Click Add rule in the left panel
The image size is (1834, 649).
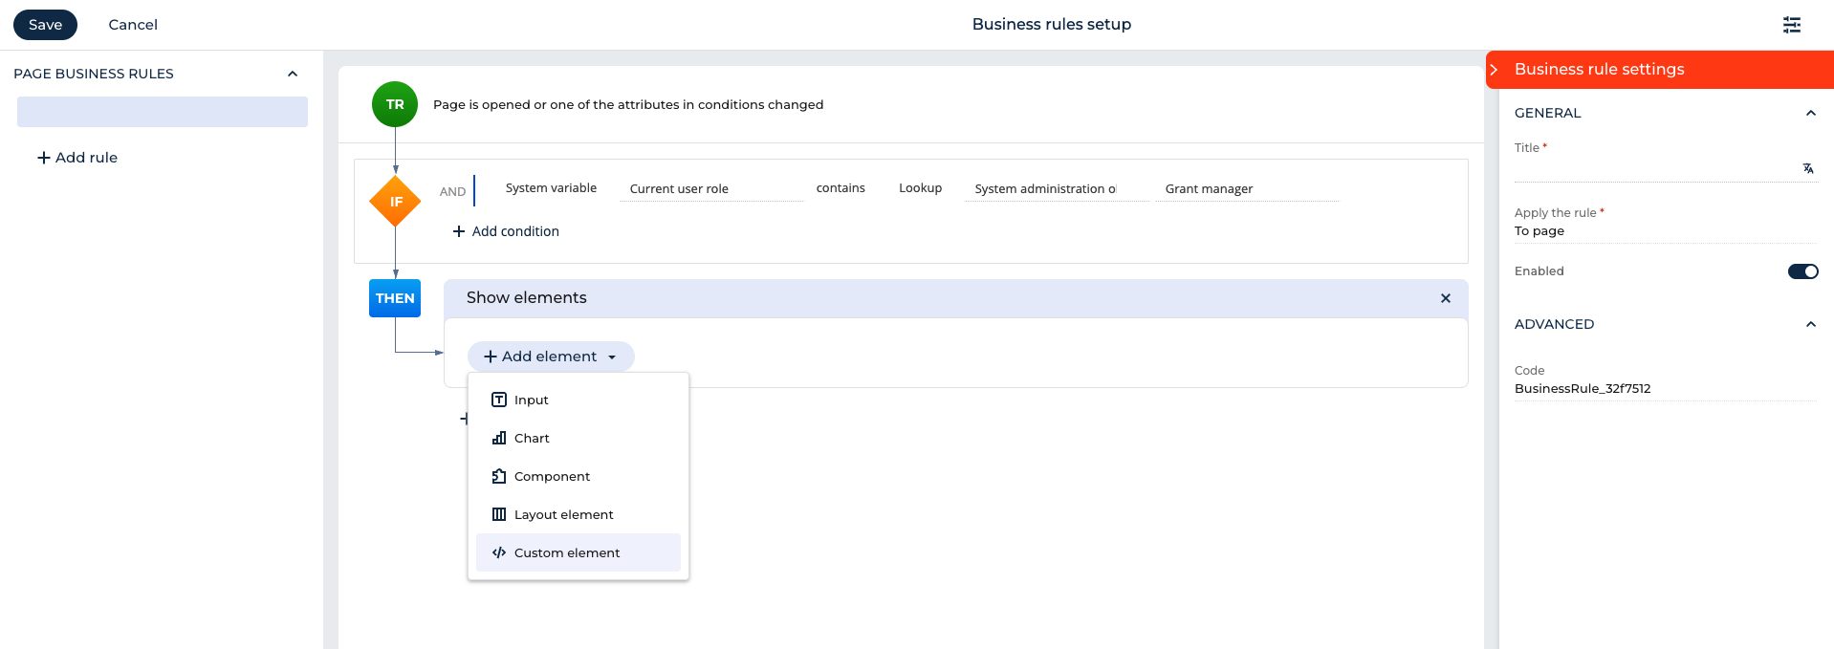(x=77, y=158)
